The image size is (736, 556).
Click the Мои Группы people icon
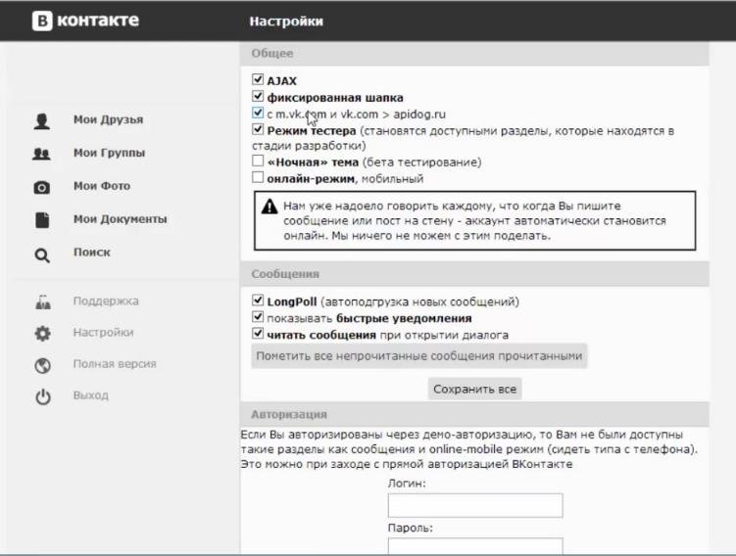tap(42, 154)
